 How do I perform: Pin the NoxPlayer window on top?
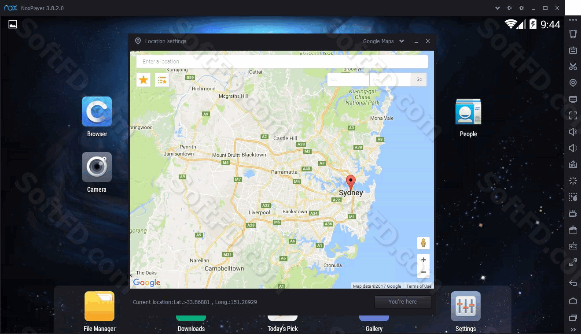click(x=509, y=8)
